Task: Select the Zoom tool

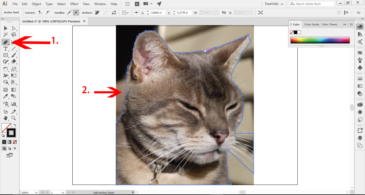Action: pos(14,118)
